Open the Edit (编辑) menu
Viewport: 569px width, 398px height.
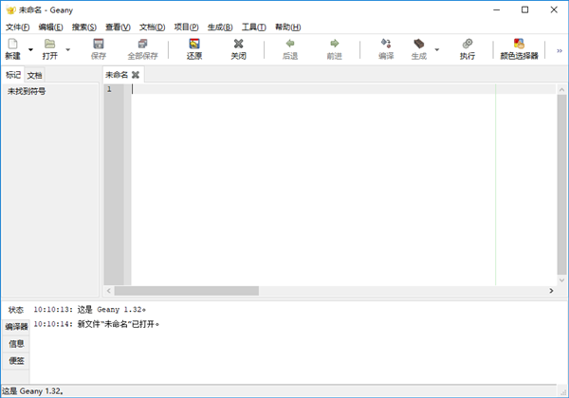(51, 27)
